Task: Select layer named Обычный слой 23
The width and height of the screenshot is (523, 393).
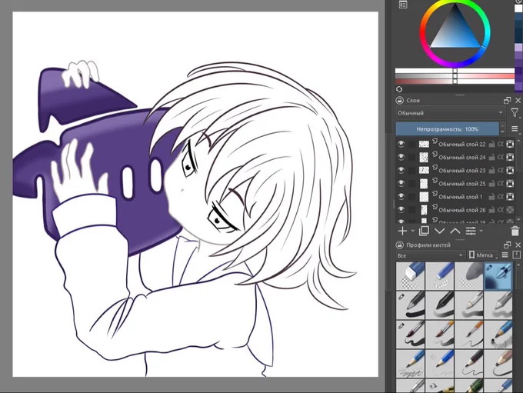Action: pos(462,171)
